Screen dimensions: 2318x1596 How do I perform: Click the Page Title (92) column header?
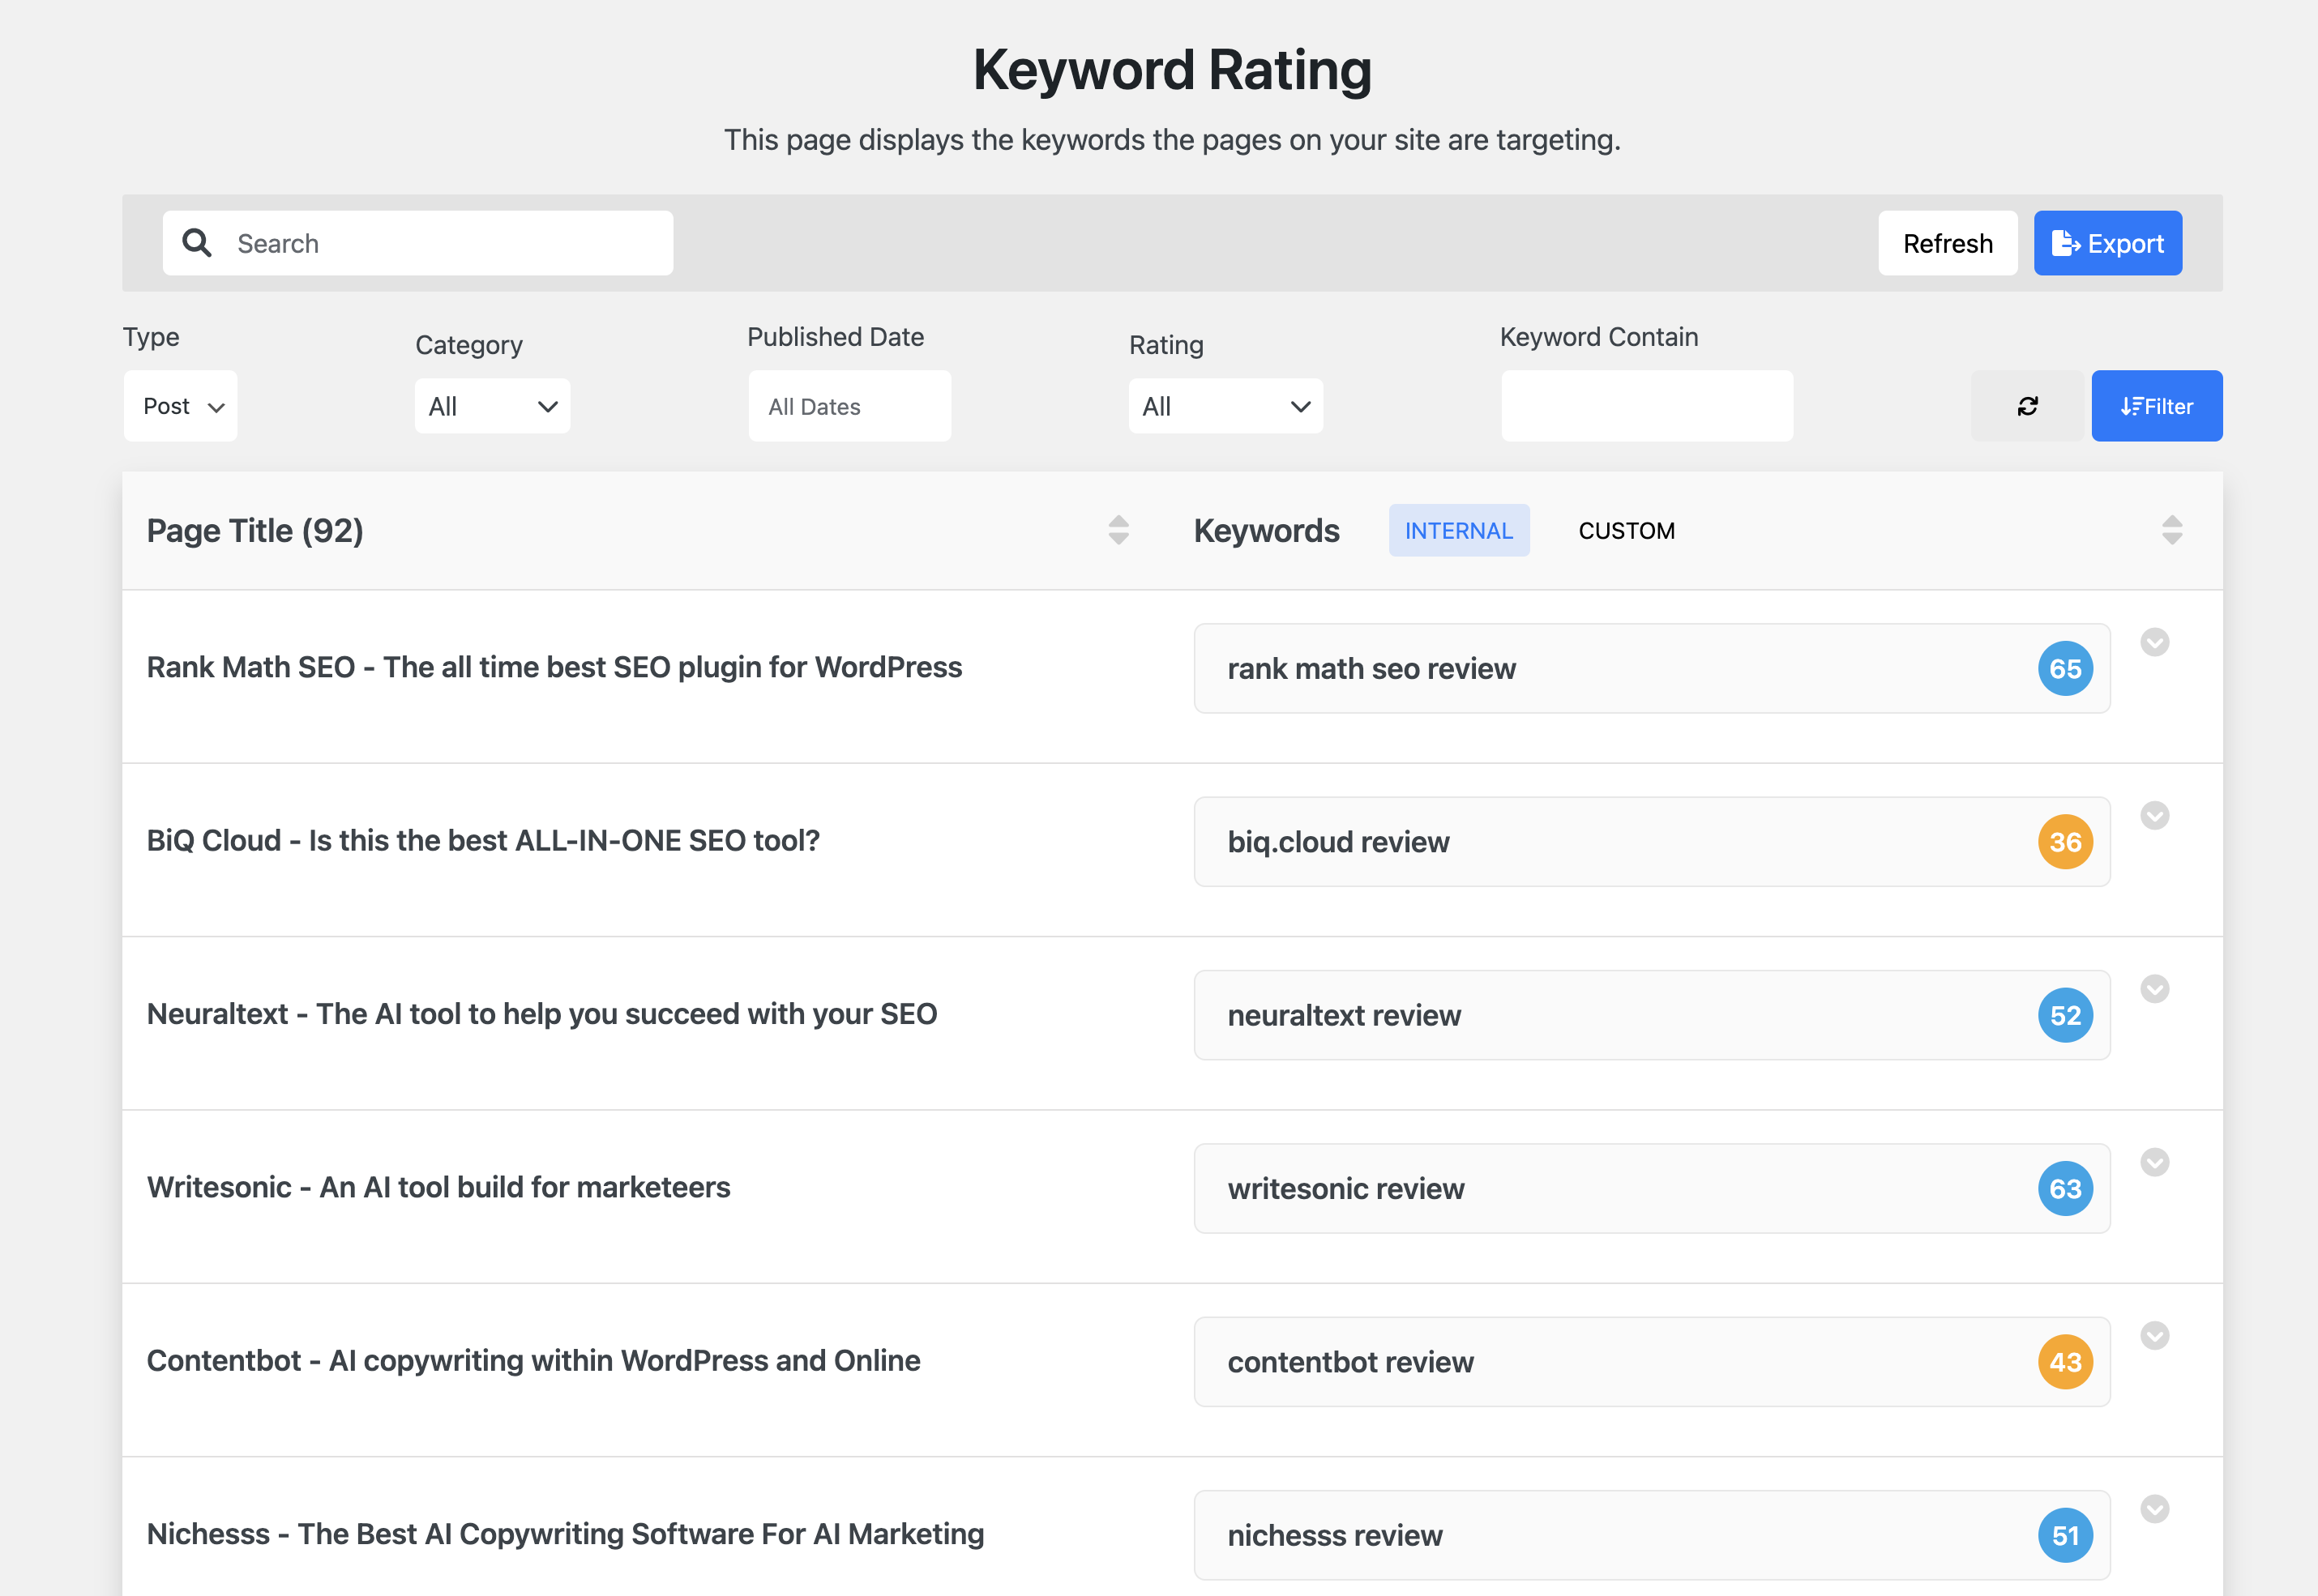pos(255,530)
